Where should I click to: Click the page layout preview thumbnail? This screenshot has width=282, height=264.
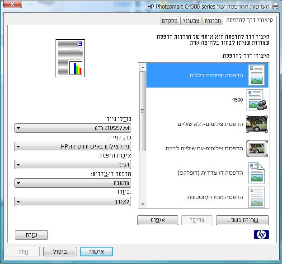70,58
